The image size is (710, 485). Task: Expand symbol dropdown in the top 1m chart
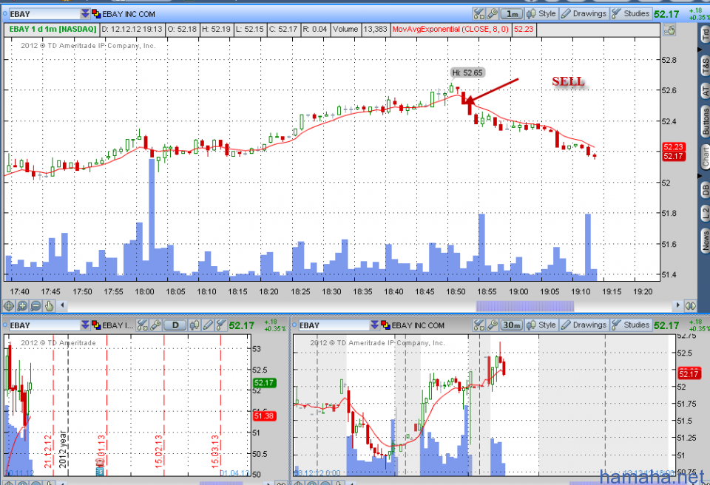point(84,14)
